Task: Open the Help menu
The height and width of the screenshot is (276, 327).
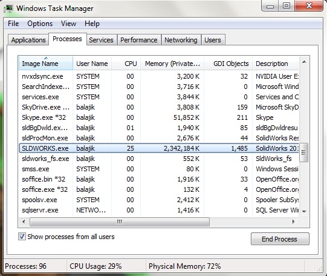Action: coord(92,24)
